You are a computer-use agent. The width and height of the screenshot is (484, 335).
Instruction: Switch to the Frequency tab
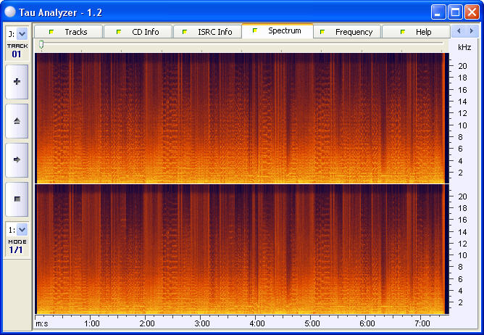click(x=347, y=32)
